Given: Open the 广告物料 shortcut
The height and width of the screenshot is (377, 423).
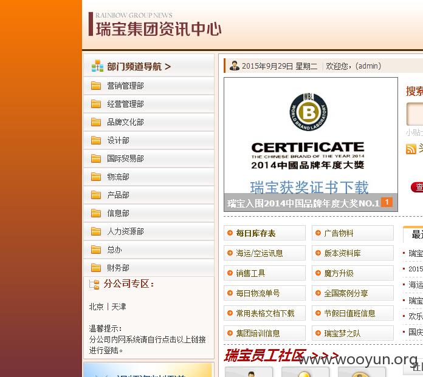Looking at the screenshot, I should click(352, 233).
